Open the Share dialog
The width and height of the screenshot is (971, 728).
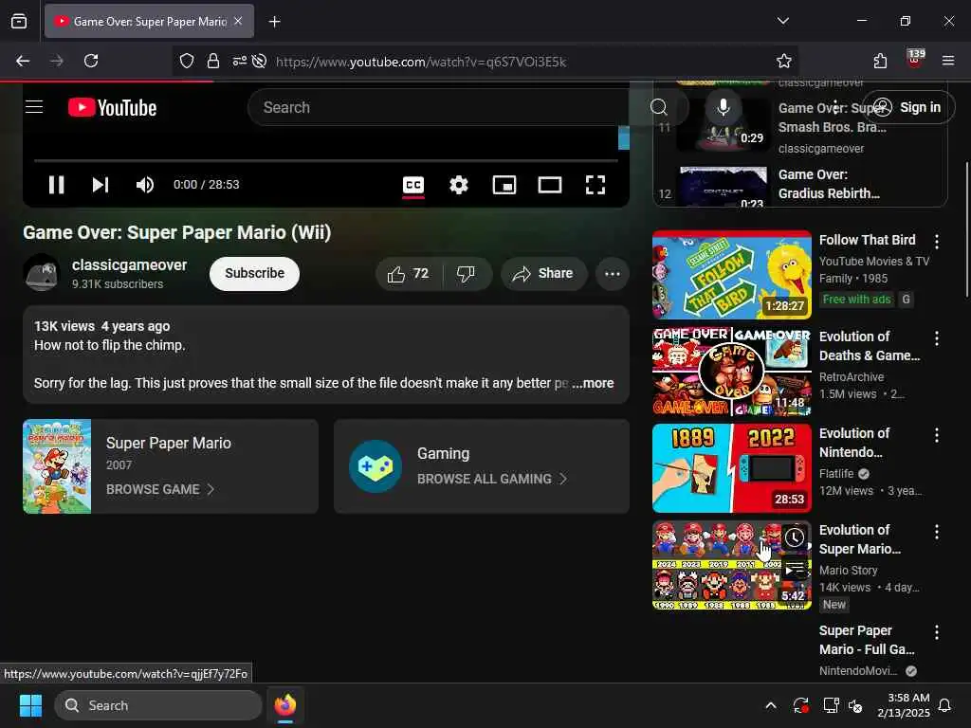tap(543, 274)
